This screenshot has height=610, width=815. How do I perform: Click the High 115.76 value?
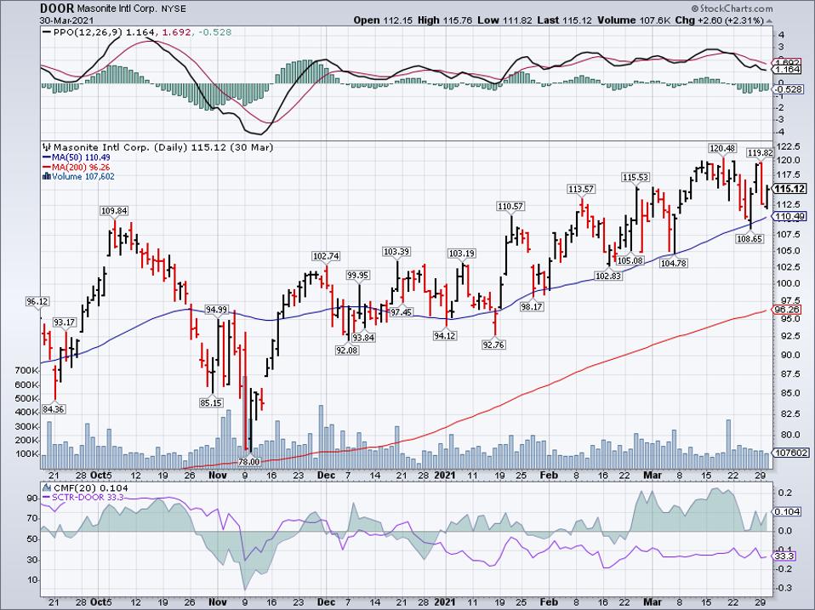click(x=444, y=20)
